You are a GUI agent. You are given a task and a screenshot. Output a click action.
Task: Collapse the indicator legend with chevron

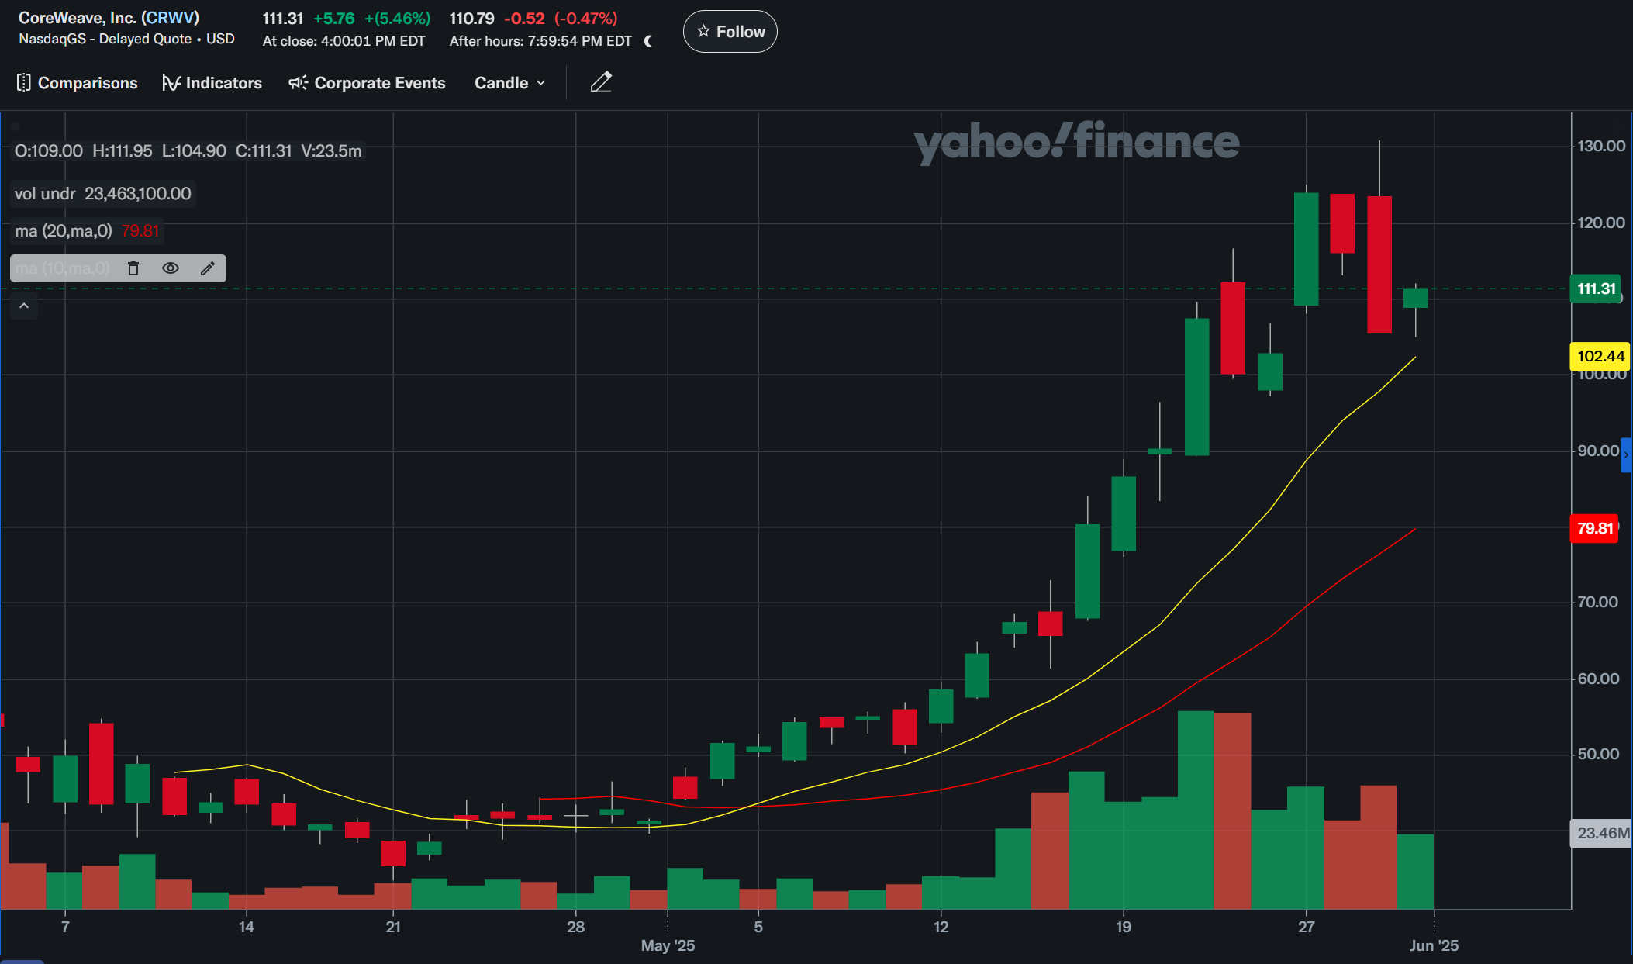coord(24,306)
